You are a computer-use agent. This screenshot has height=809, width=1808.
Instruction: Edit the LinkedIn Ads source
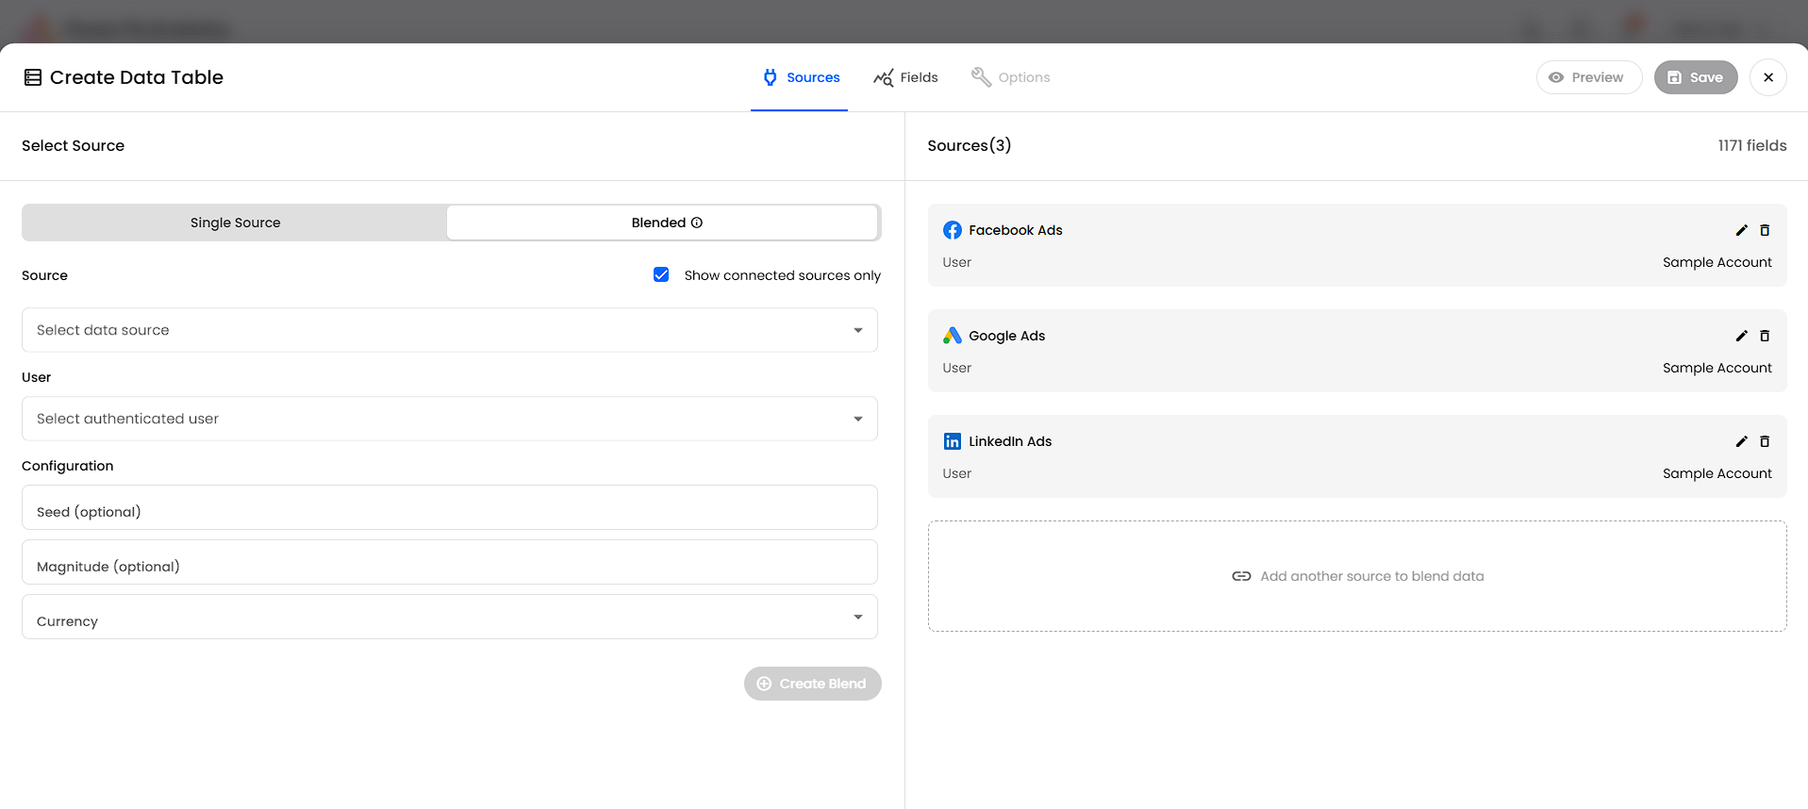[1741, 441]
